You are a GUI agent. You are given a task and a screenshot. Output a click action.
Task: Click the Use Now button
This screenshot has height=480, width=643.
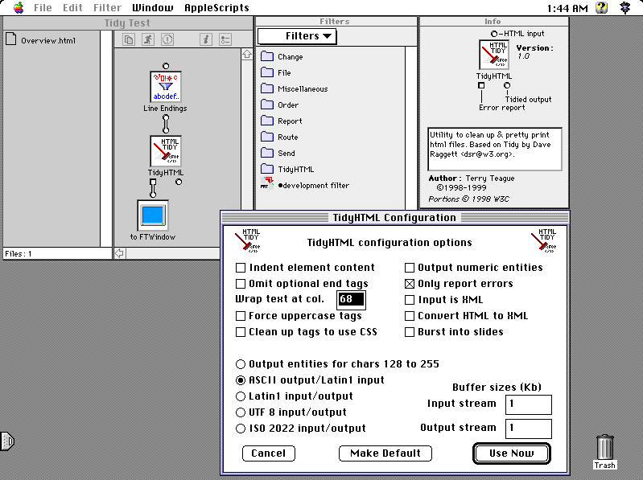pyautogui.click(x=511, y=453)
